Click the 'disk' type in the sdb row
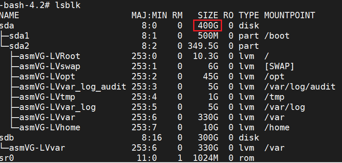Screen dimensions: 342x163 249,138
